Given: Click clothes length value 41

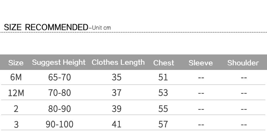Looking at the screenshot, I should tap(117, 124).
